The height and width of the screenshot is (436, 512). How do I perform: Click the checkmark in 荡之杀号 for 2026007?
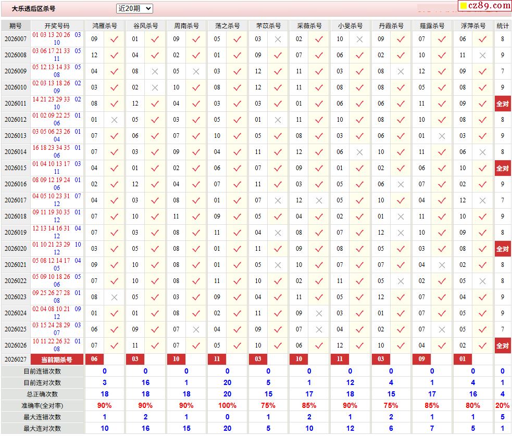click(x=237, y=39)
